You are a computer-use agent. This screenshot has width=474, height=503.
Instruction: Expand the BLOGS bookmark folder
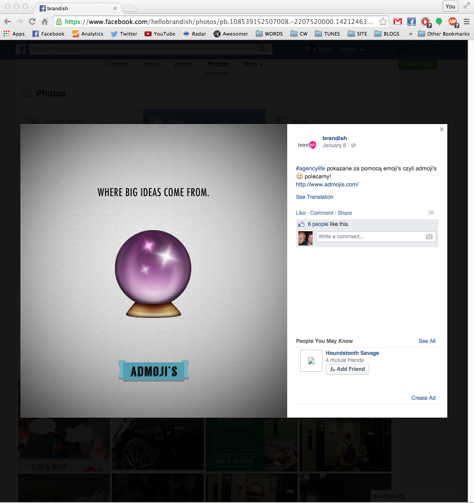[x=387, y=34]
